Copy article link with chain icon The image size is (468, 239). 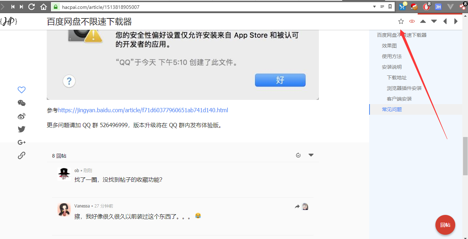pyautogui.click(x=22, y=155)
